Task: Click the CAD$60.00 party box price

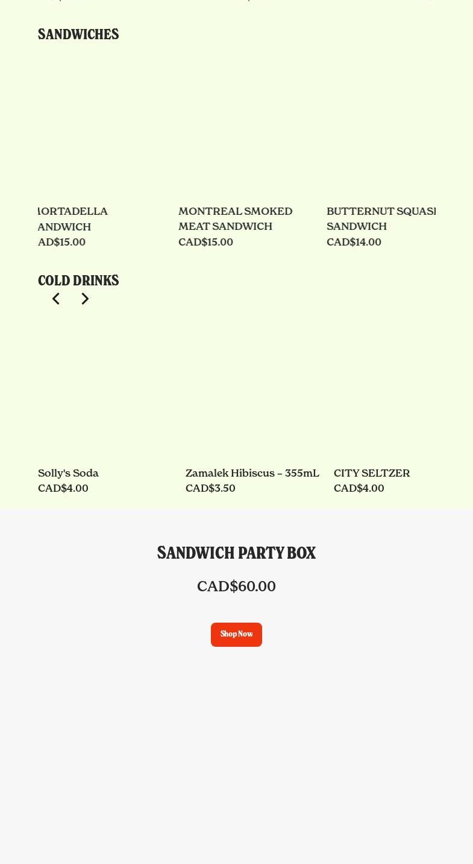Action: pyautogui.click(x=236, y=586)
